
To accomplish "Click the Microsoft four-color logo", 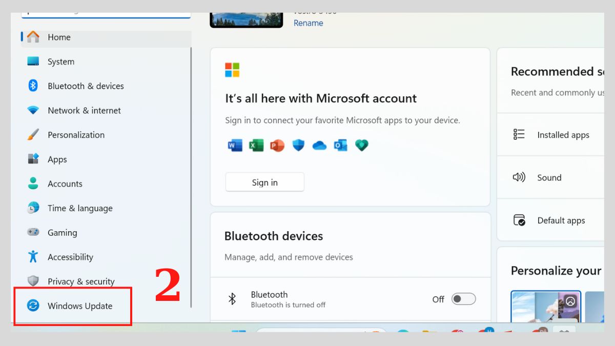I will (232, 70).
